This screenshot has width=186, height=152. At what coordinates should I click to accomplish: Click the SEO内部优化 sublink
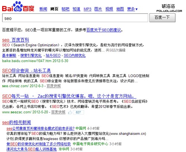coord(75,55)
